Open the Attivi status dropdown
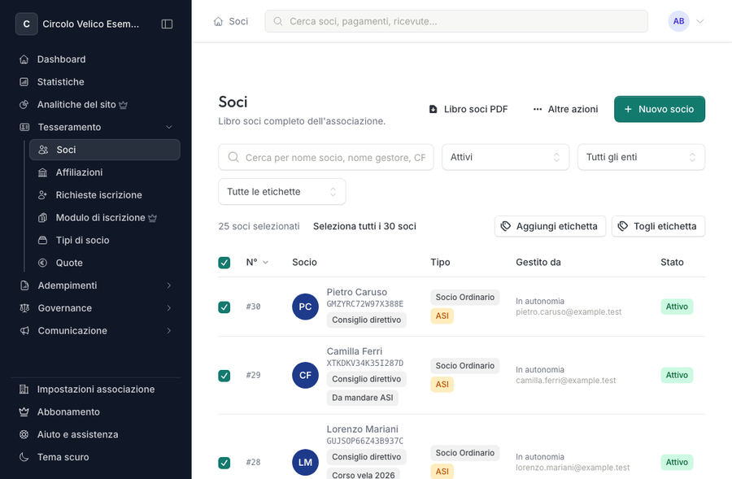Image resolution: width=732 pixels, height=479 pixels. [505, 157]
